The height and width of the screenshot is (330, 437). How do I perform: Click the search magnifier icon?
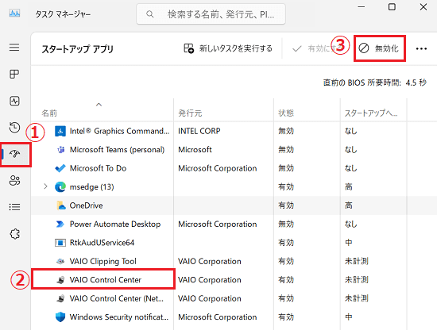(149, 14)
